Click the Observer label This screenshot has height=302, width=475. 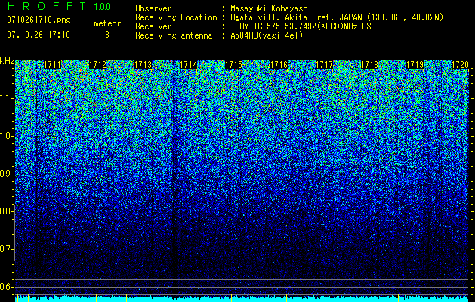tap(153, 8)
